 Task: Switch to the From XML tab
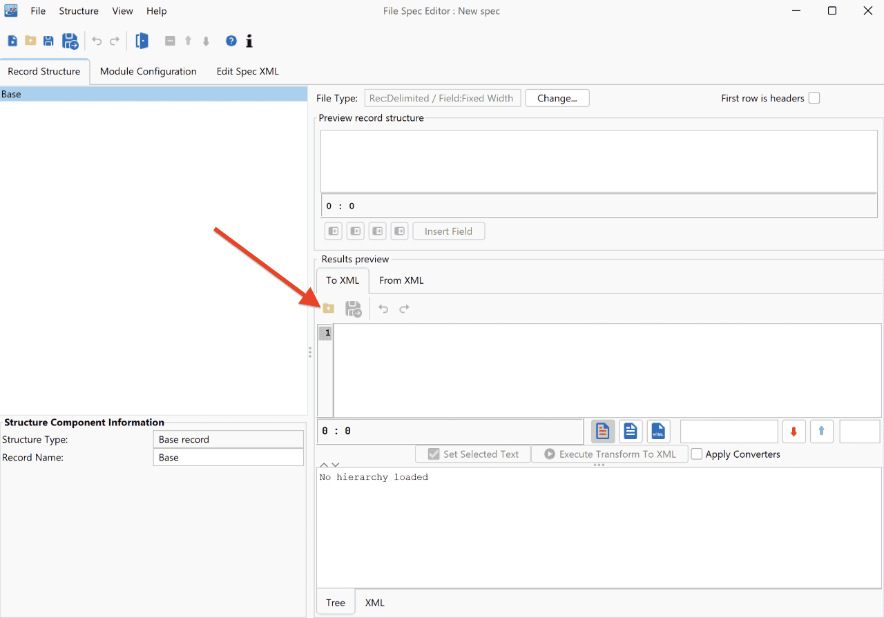[401, 280]
